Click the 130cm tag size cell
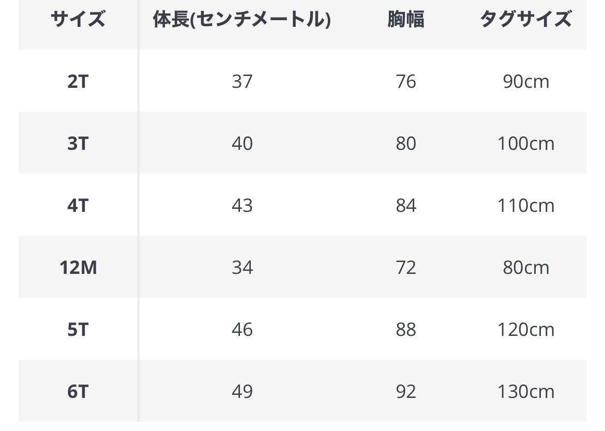Viewport: 605px width, 431px height. [526, 392]
